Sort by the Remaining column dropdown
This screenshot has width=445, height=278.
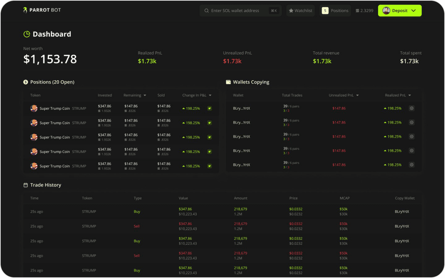(145, 95)
